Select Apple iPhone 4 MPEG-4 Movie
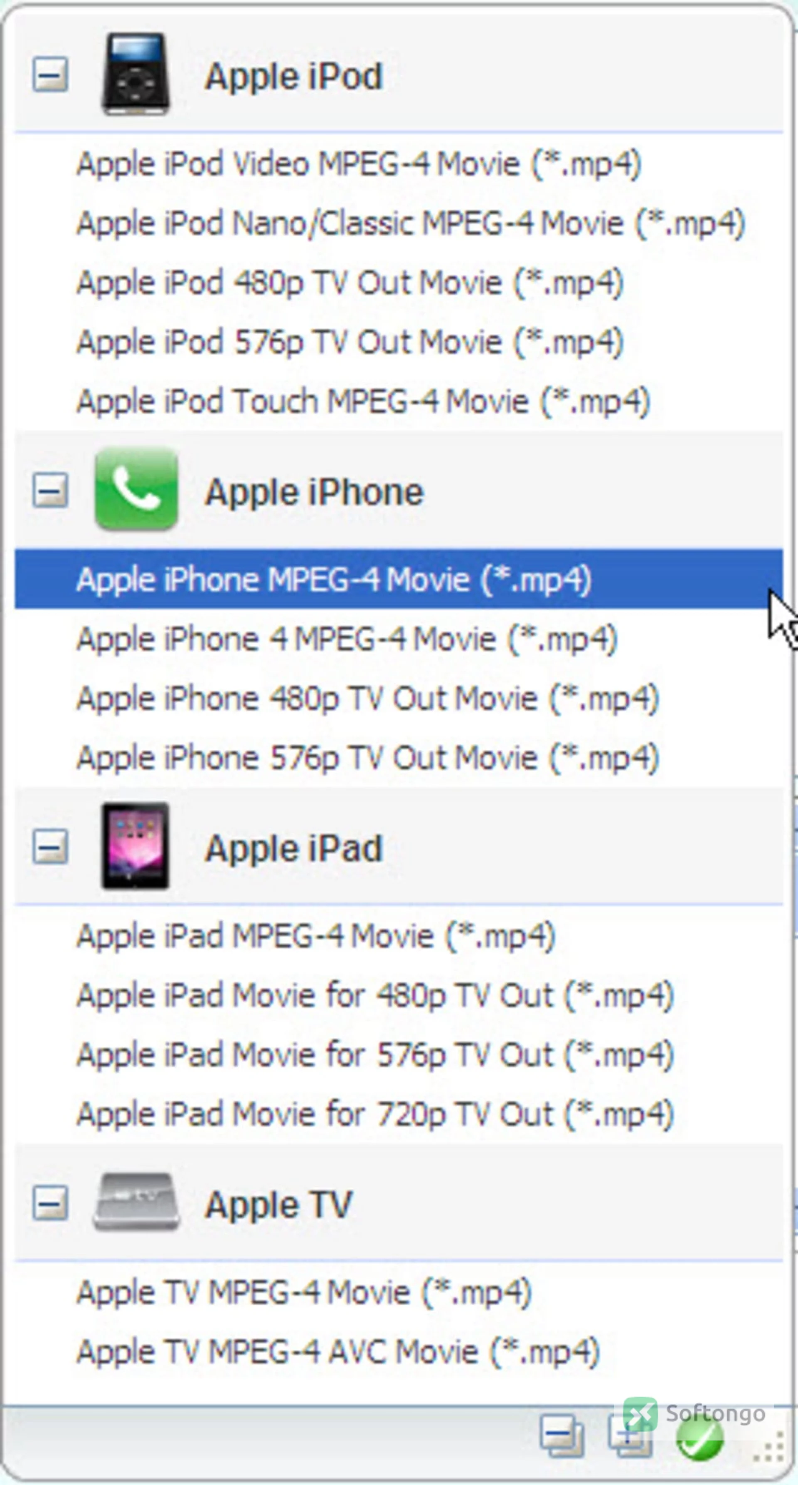Image resolution: width=798 pixels, height=1485 pixels. [x=399, y=639]
